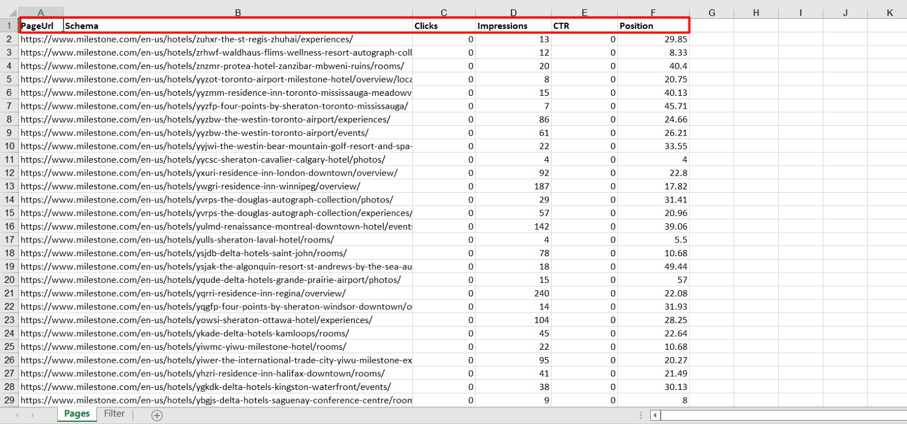Click the ywgri-residence-inn-winnipeg overview URL

pos(190,186)
